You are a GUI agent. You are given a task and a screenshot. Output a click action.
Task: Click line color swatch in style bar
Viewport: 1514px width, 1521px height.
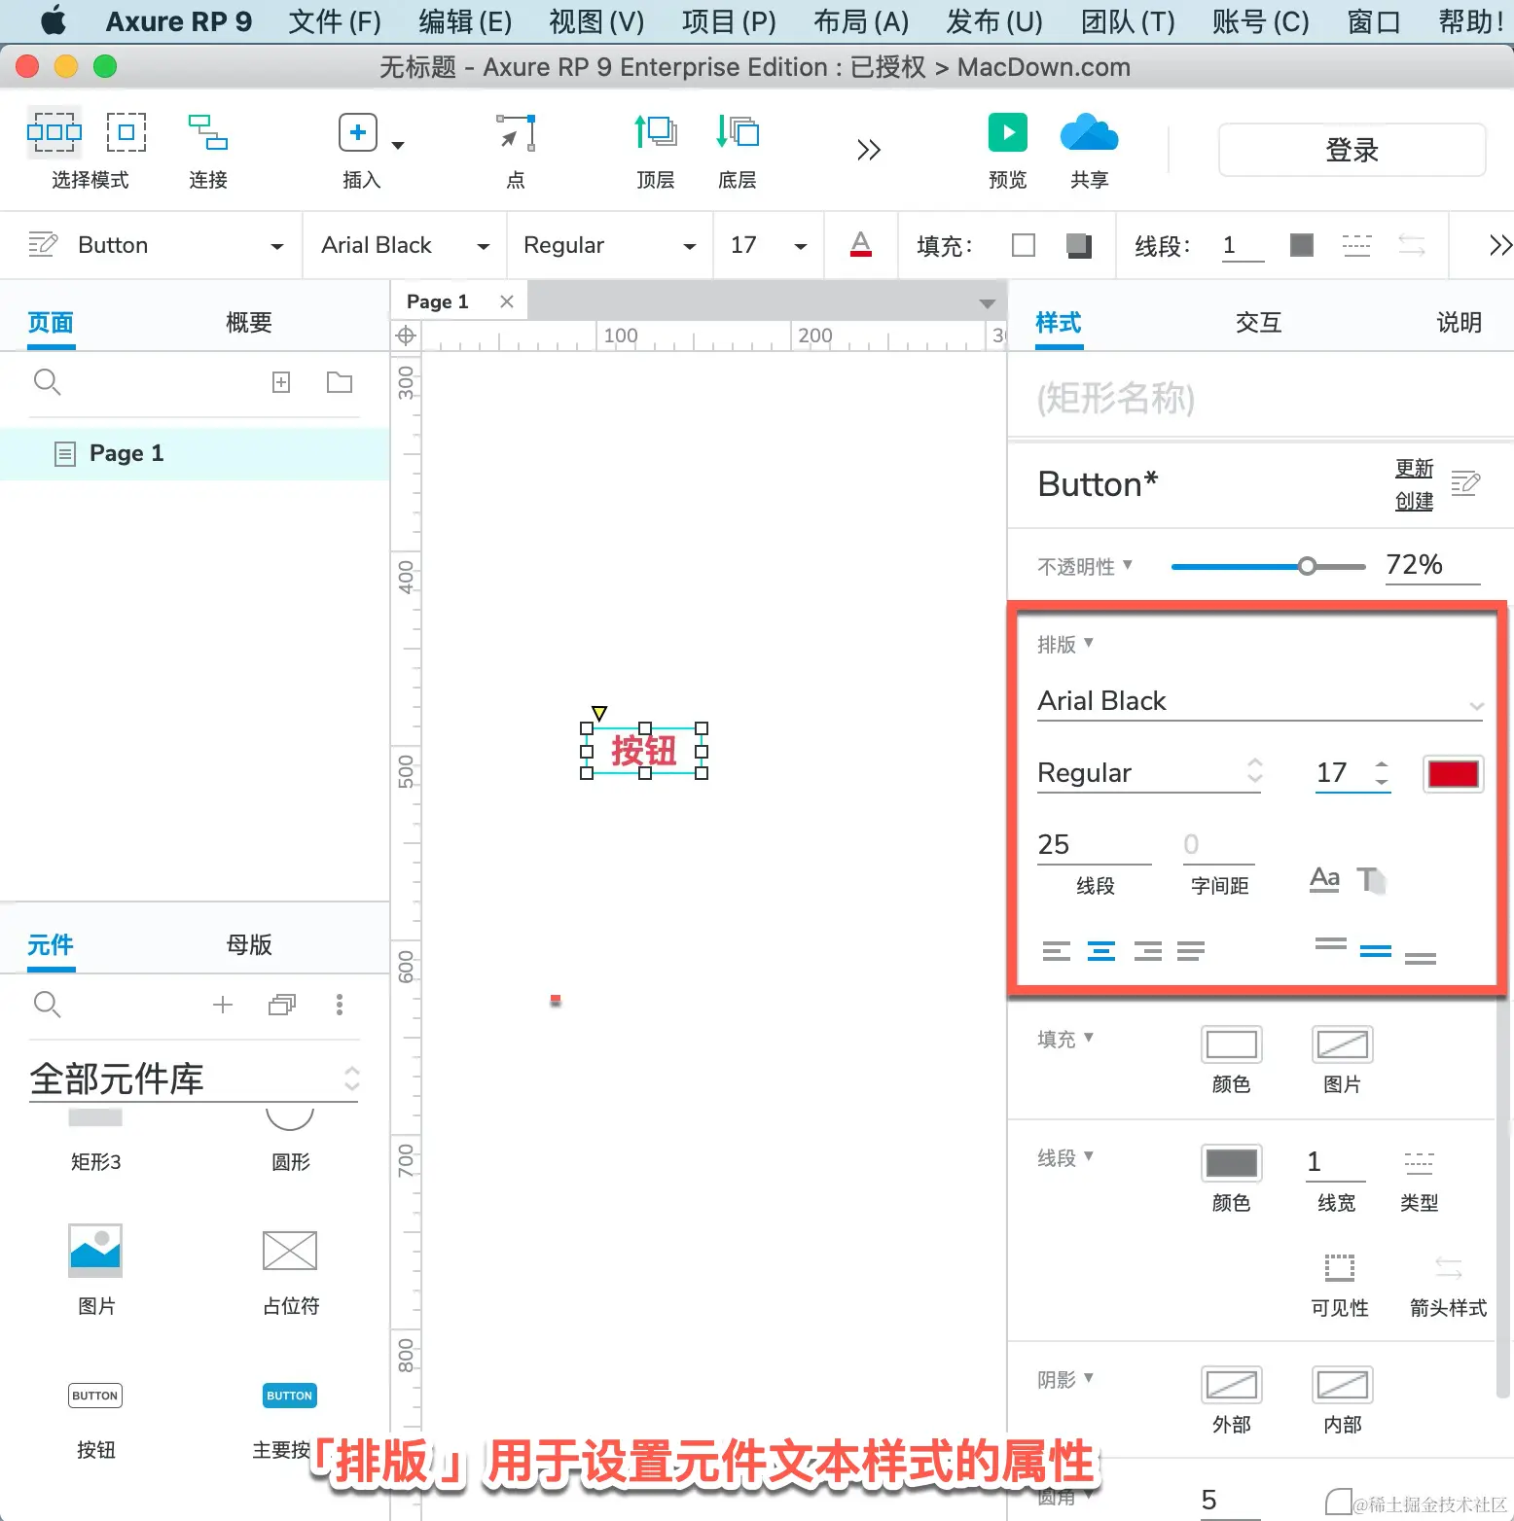[1301, 245]
